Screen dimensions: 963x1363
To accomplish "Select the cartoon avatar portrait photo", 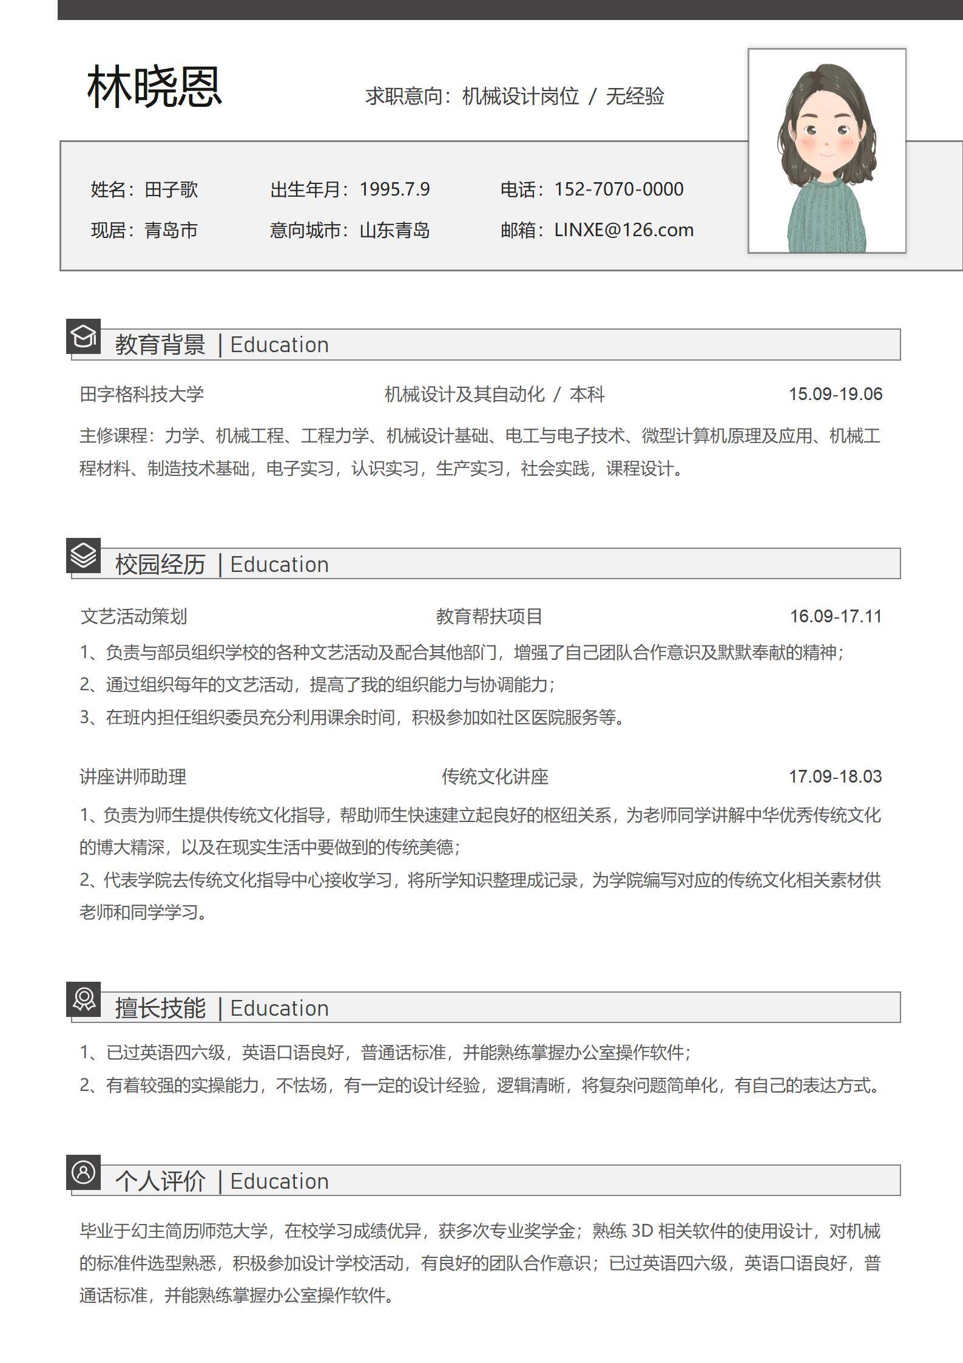I will coord(826,151).
